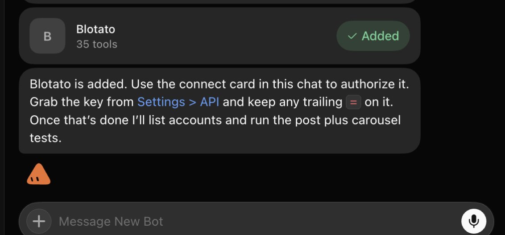This screenshot has height=235, width=505.
Task: Click the Blotato connector name
Action: [x=95, y=29]
